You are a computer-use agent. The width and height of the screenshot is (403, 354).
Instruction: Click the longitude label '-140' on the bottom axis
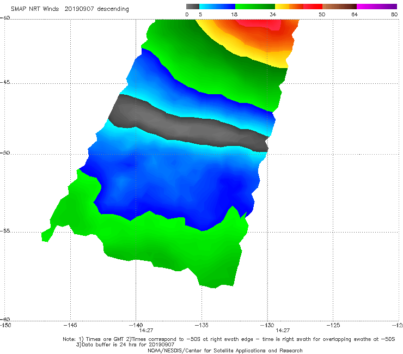click(136, 325)
